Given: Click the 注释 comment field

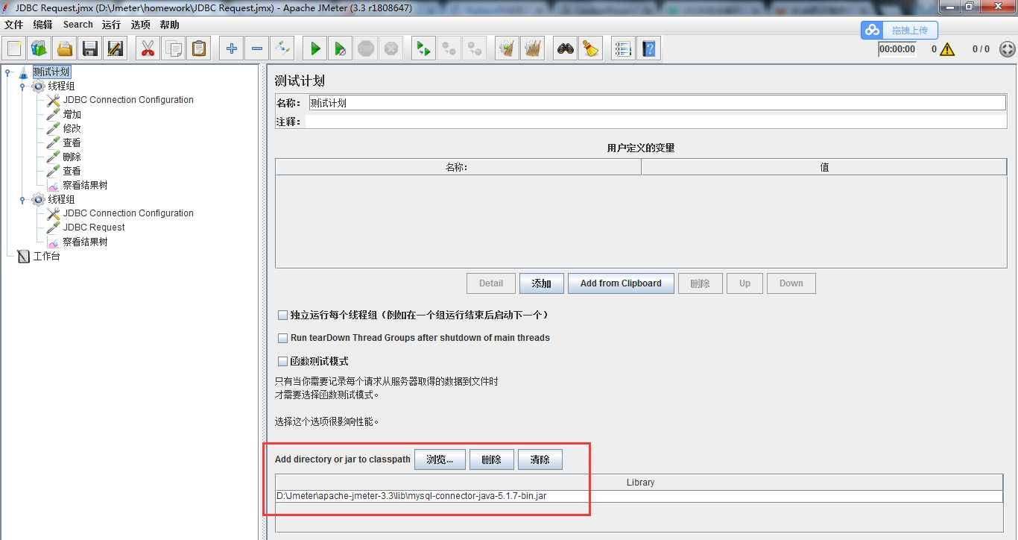Looking at the screenshot, I should click(656, 121).
